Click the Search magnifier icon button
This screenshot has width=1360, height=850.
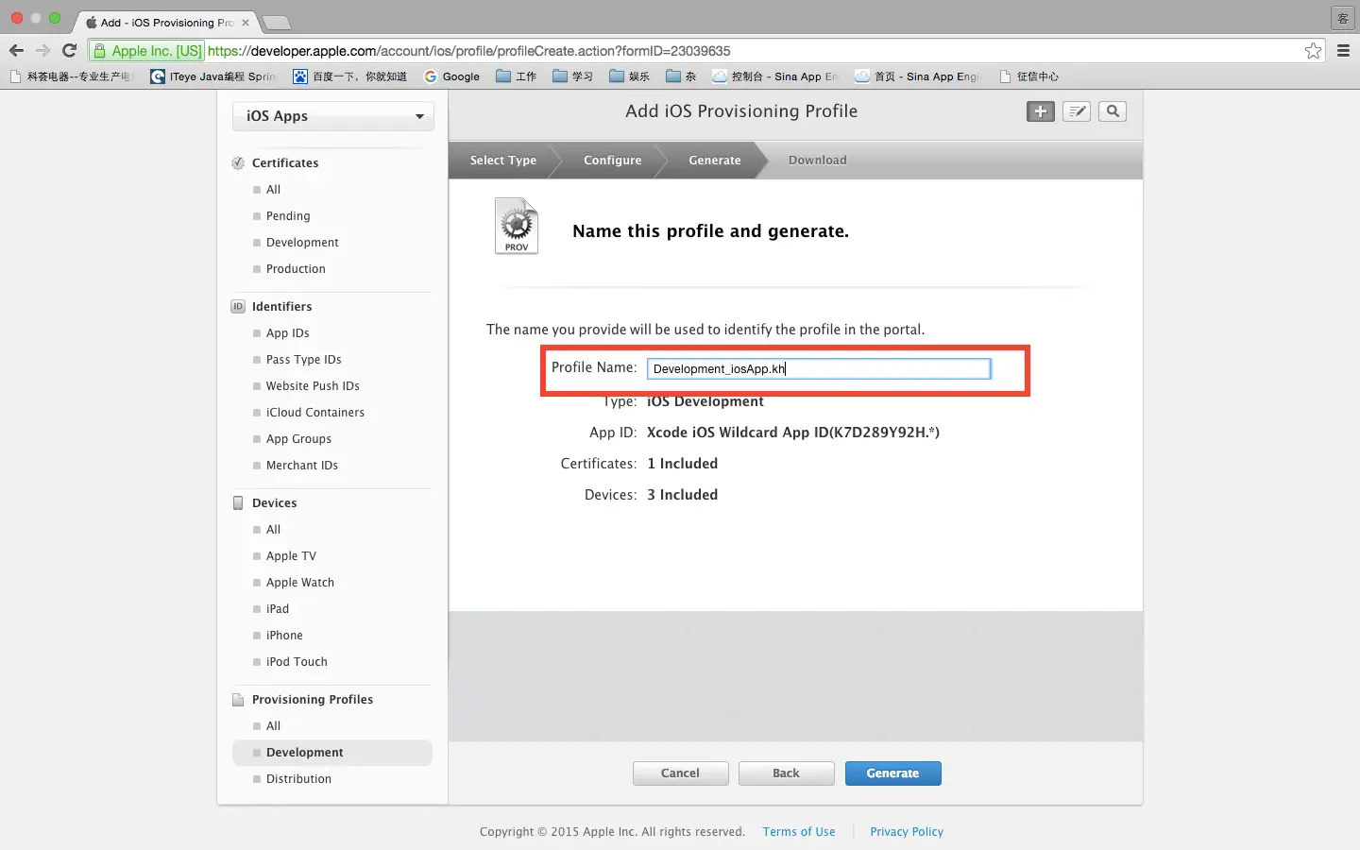[1113, 111]
